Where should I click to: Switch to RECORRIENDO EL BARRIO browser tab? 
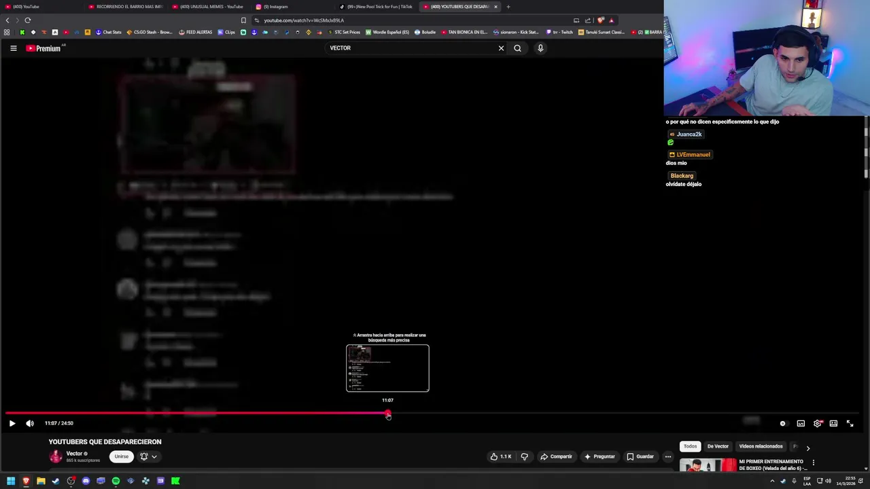pos(125,7)
